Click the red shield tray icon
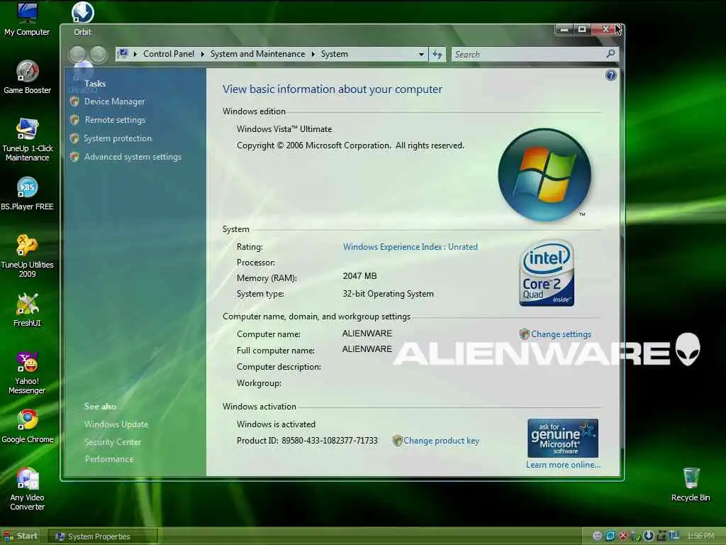Viewport: 726px width, 545px height. click(623, 536)
